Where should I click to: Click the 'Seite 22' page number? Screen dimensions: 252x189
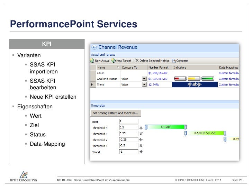[237, 180]
